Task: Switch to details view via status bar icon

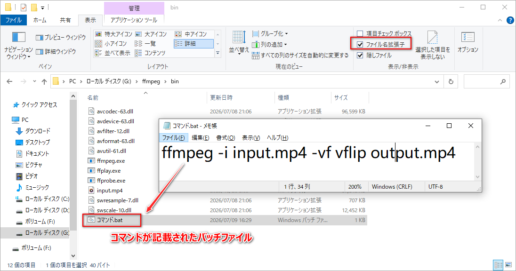Action: click(498, 265)
